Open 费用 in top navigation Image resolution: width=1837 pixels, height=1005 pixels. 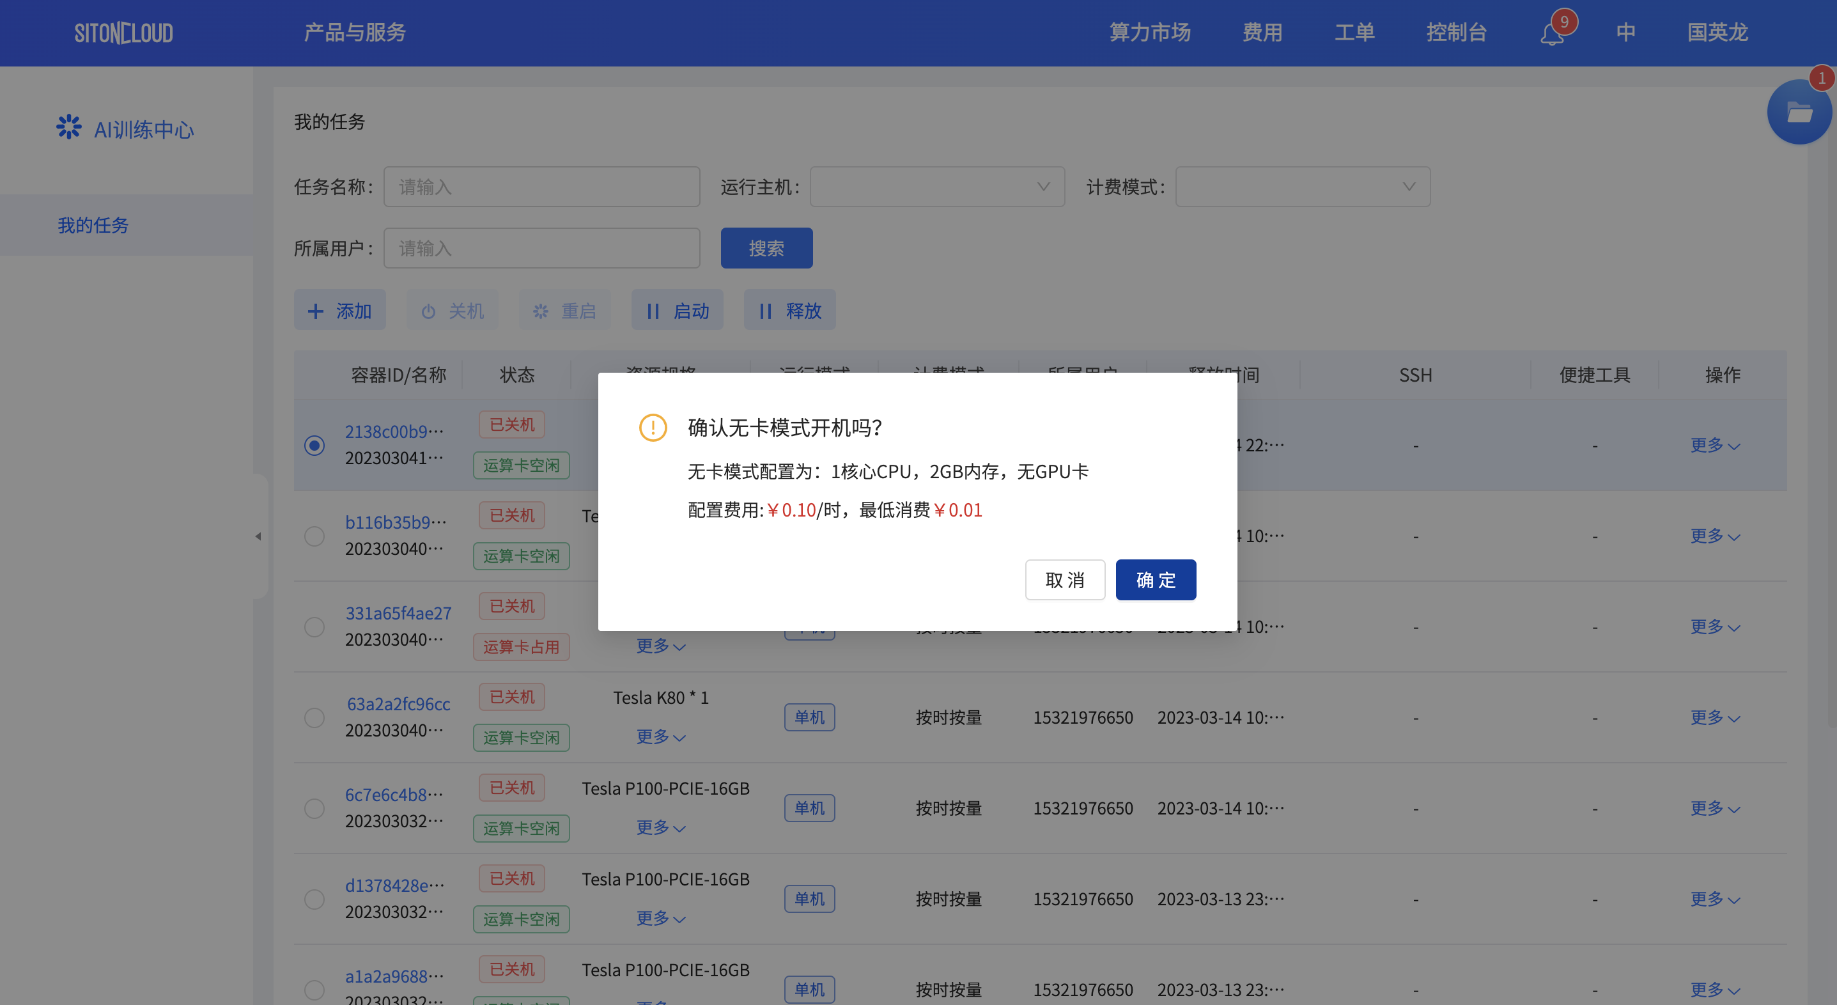coord(1262,32)
